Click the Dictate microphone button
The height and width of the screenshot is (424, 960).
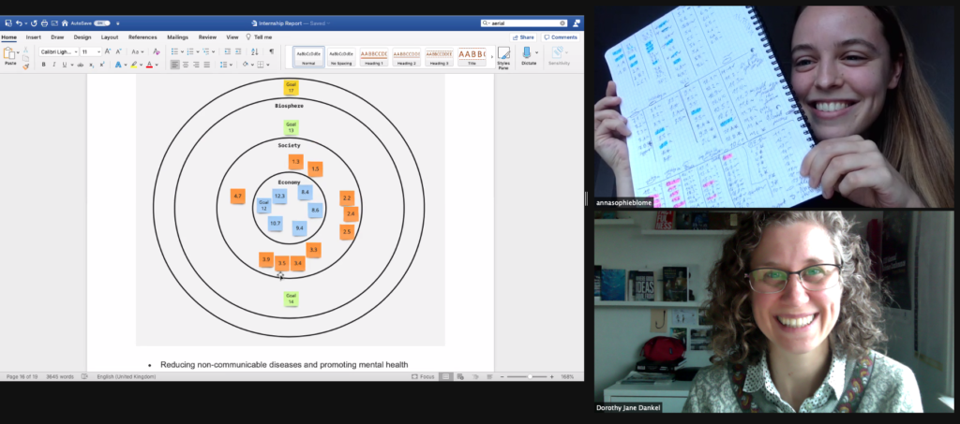pyautogui.click(x=529, y=56)
